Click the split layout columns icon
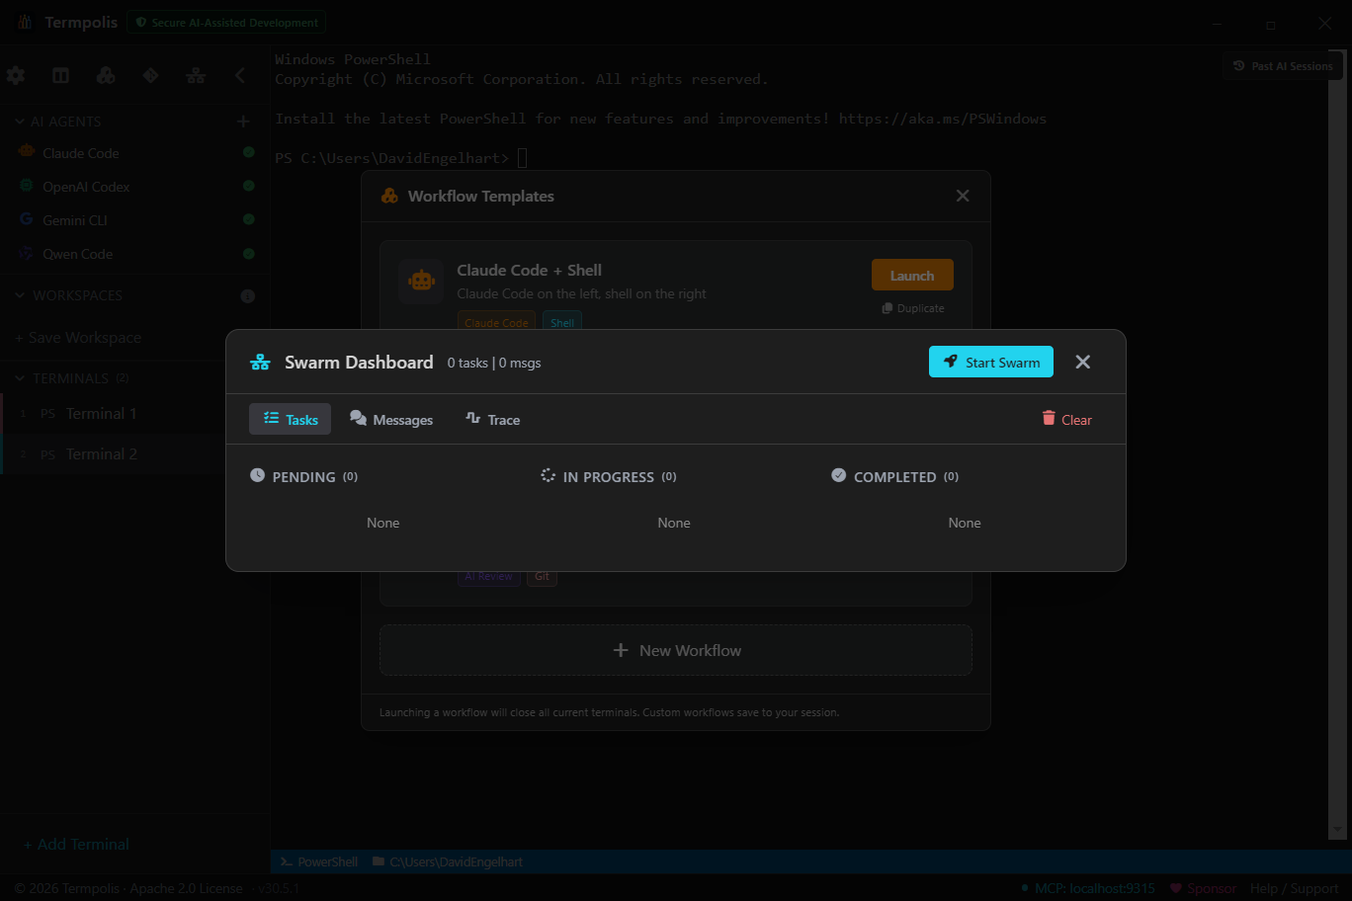The image size is (1352, 901). [60, 75]
